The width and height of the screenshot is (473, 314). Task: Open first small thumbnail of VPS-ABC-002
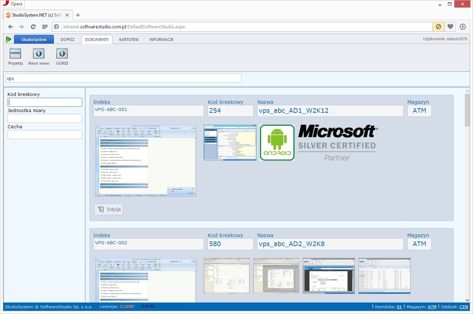(x=226, y=276)
